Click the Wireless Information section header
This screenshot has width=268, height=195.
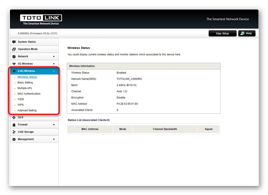pyautogui.click(x=144, y=66)
